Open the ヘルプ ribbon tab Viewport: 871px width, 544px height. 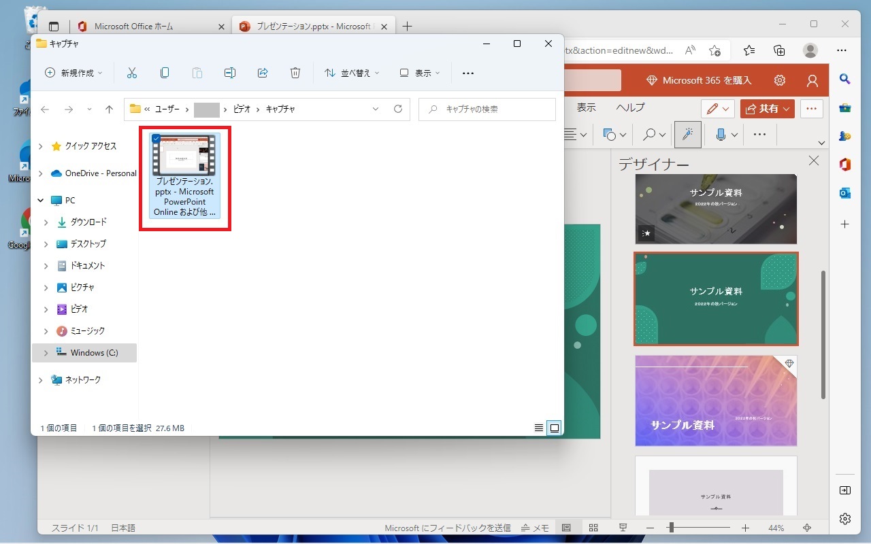tap(630, 107)
